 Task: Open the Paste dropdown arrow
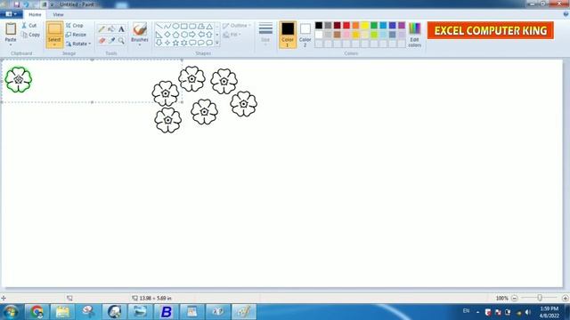pos(11,44)
